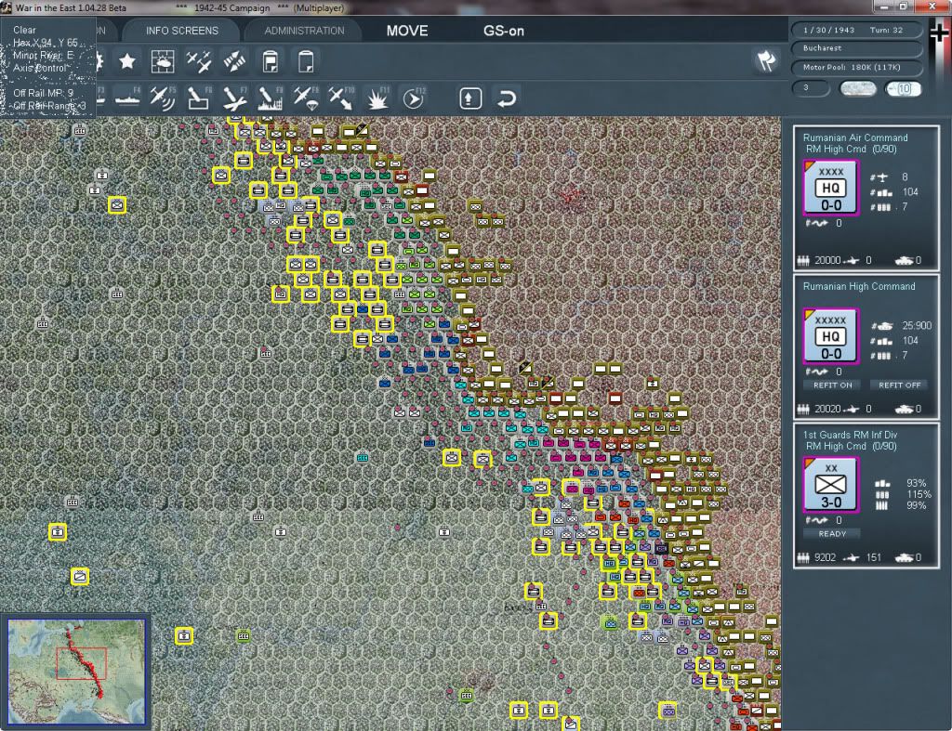
Task: Click the Rumanian Air Command title
Action: coord(855,137)
